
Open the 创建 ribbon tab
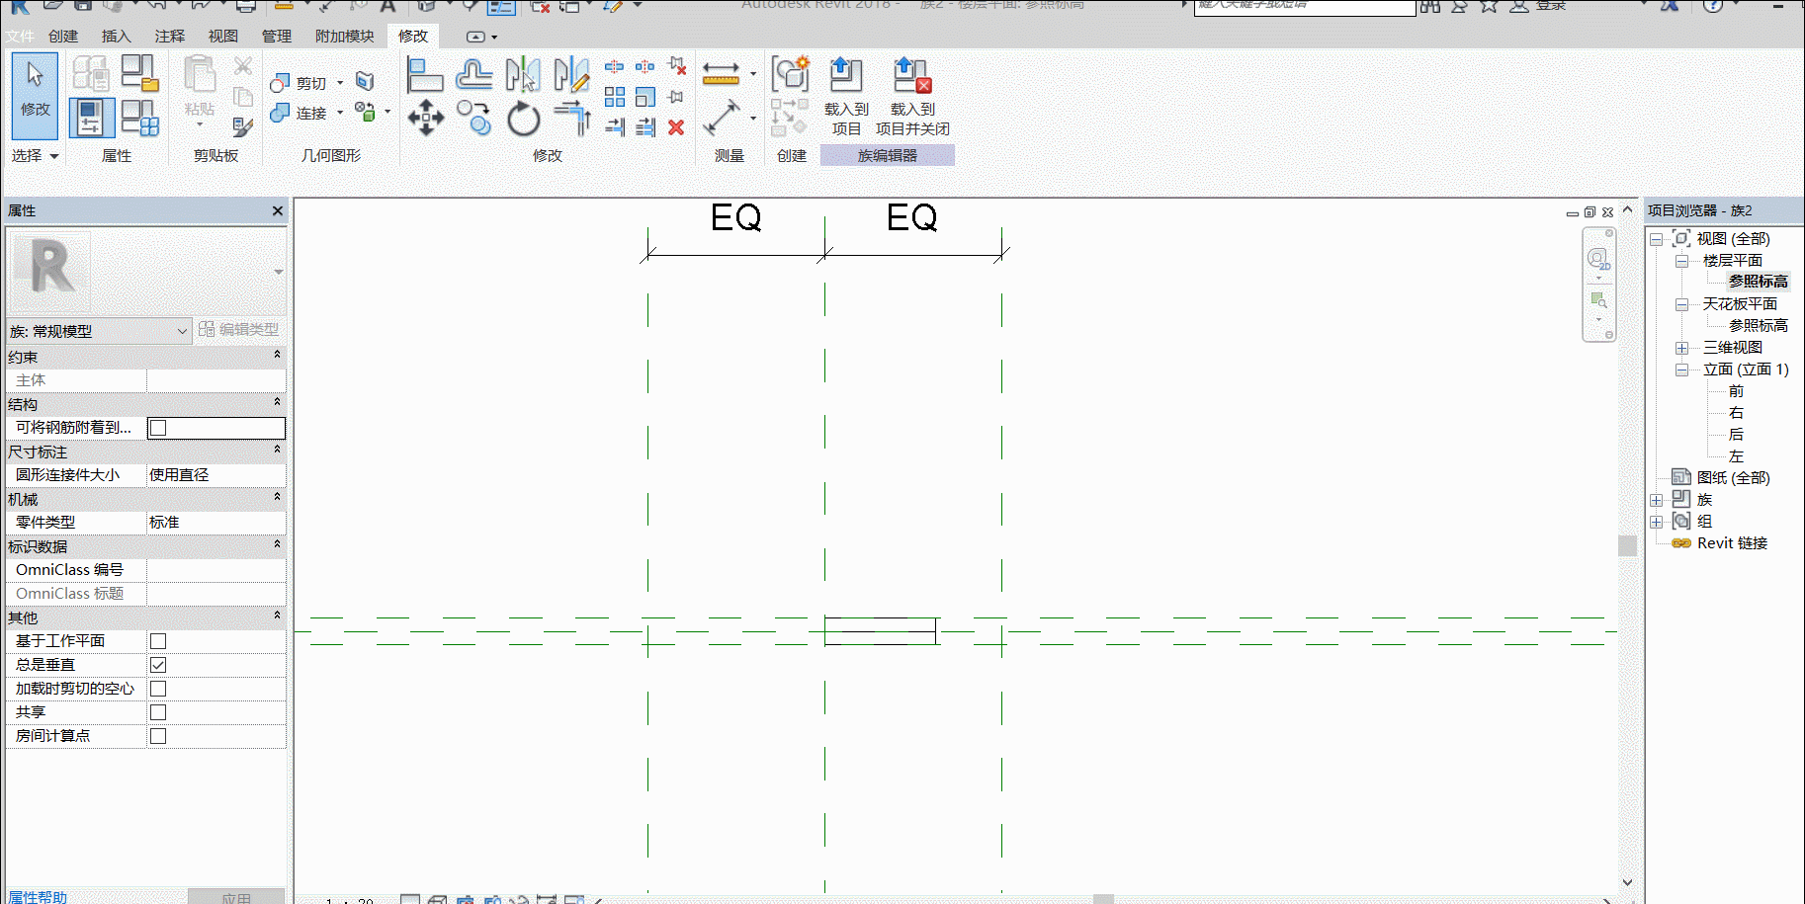[x=63, y=37]
